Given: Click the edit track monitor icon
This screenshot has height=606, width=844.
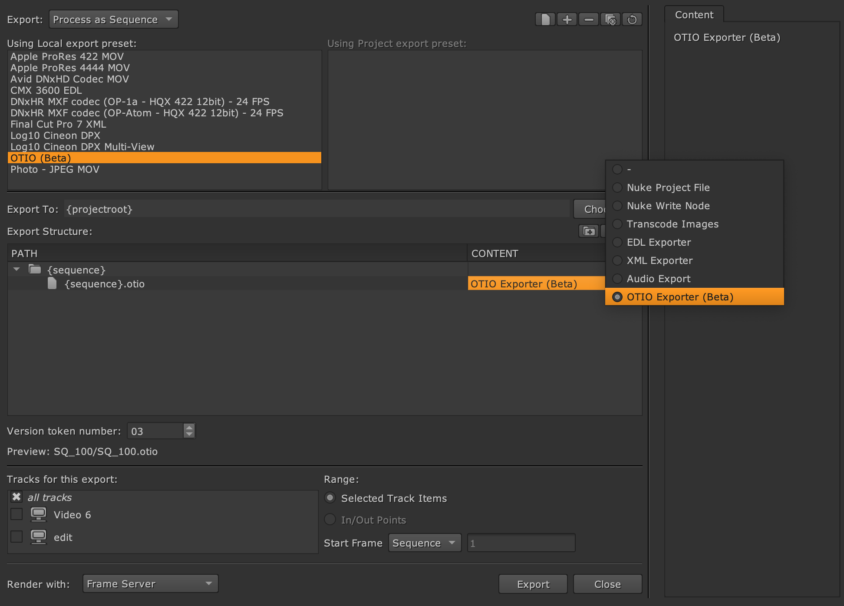Looking at the screenshot, I should [x=39, y=537].
